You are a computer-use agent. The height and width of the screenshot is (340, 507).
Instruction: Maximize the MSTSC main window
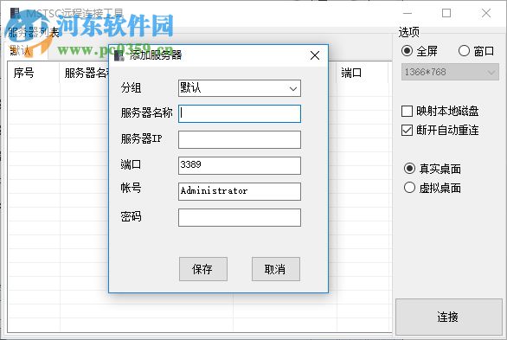[446, 13]
